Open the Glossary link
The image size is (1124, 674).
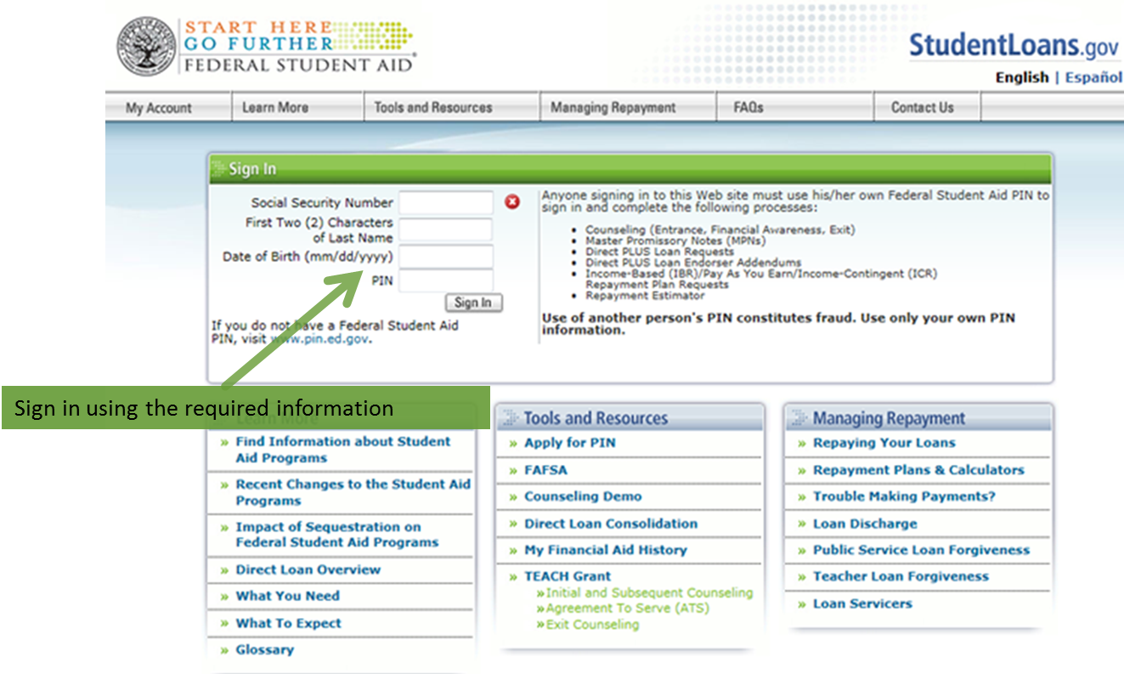coord(264,649)
